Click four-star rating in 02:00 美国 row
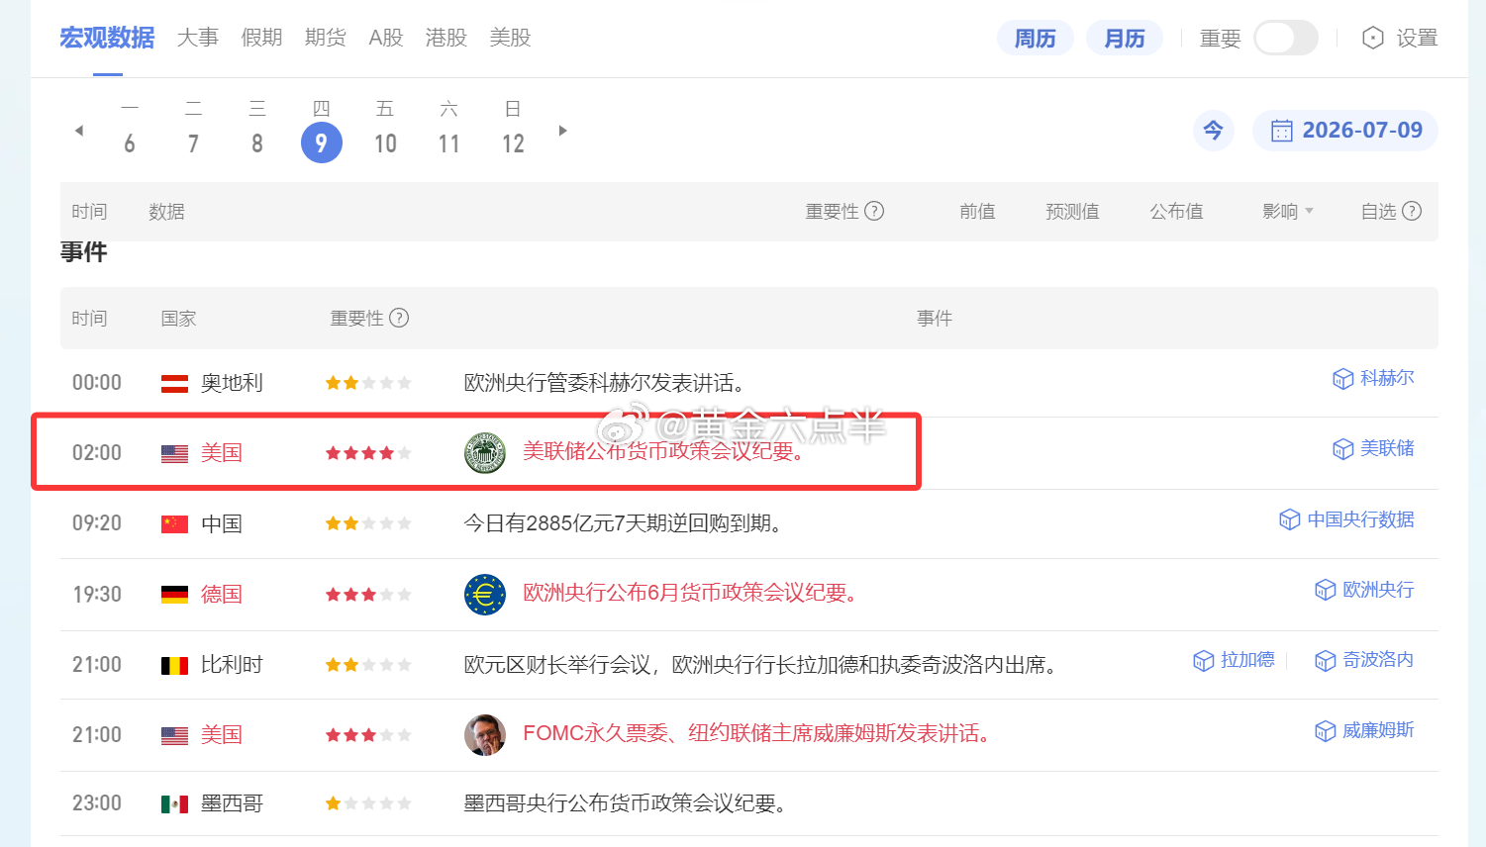 (x=368, y=453)
